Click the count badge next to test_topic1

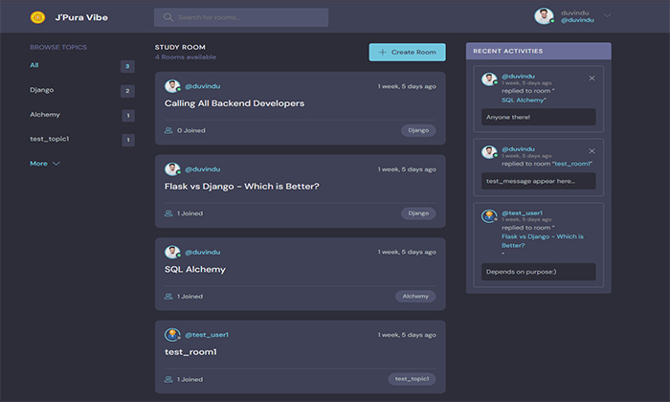click(127, 140)
